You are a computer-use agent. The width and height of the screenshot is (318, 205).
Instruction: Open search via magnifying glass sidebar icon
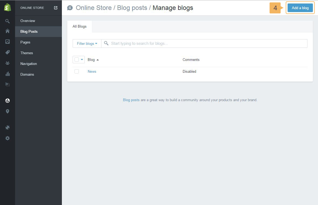click(x=8, y=21)
